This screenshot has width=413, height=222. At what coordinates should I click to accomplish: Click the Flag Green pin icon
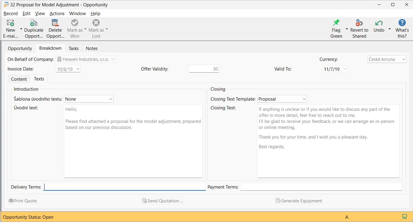pos(336,23)
